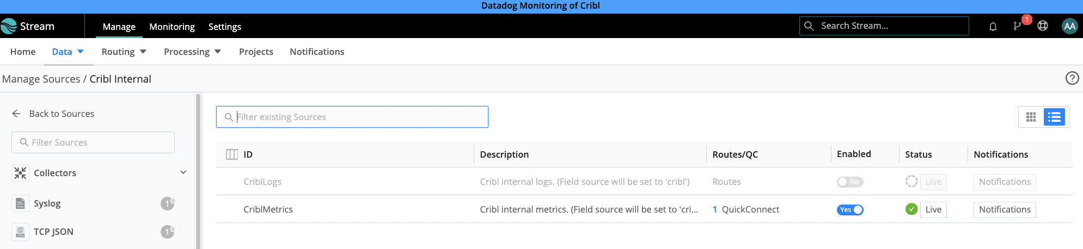Switch to grid view layout
Viewport: 1083px width, 249px height.
(x=1031, y=117)
